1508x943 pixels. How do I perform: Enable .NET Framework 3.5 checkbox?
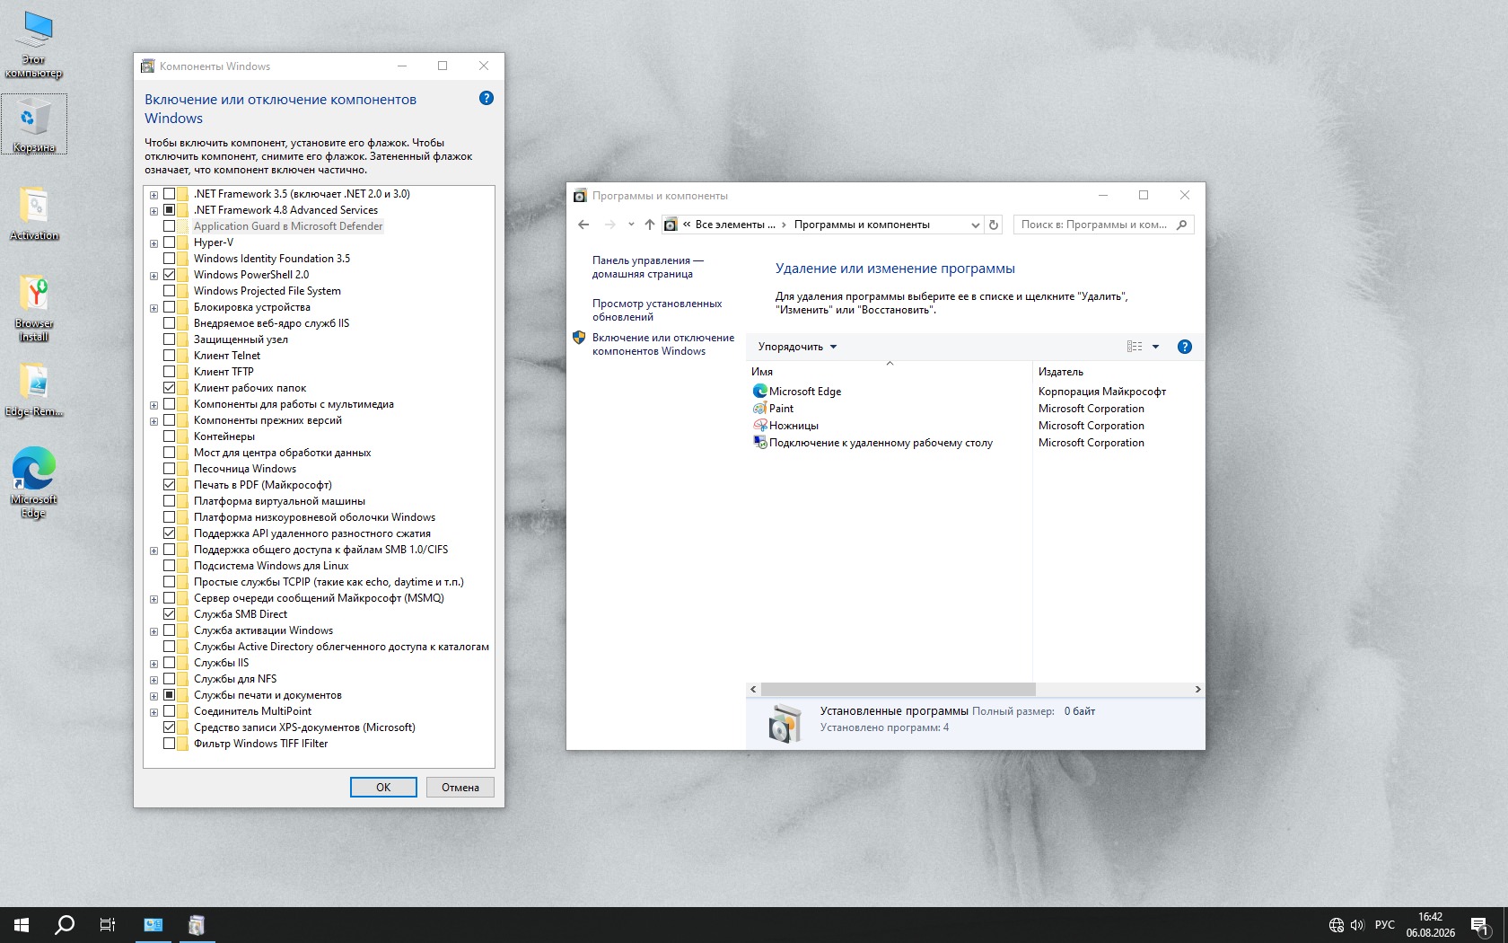point(170,194)
